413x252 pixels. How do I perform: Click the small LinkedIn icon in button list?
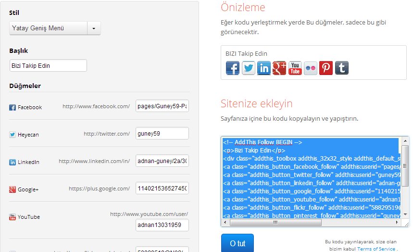[13, 162]
